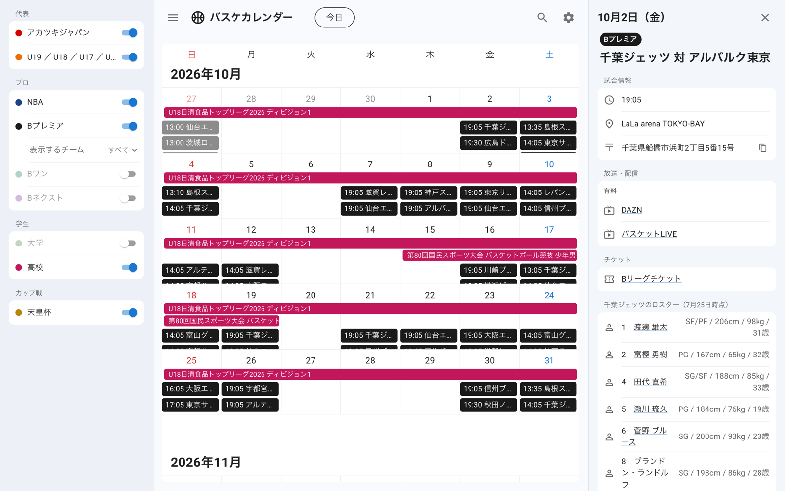Open Oct 2 event 19:30 広島ド…
This screenshot has height=491, width=785.
tap(488, 143)
